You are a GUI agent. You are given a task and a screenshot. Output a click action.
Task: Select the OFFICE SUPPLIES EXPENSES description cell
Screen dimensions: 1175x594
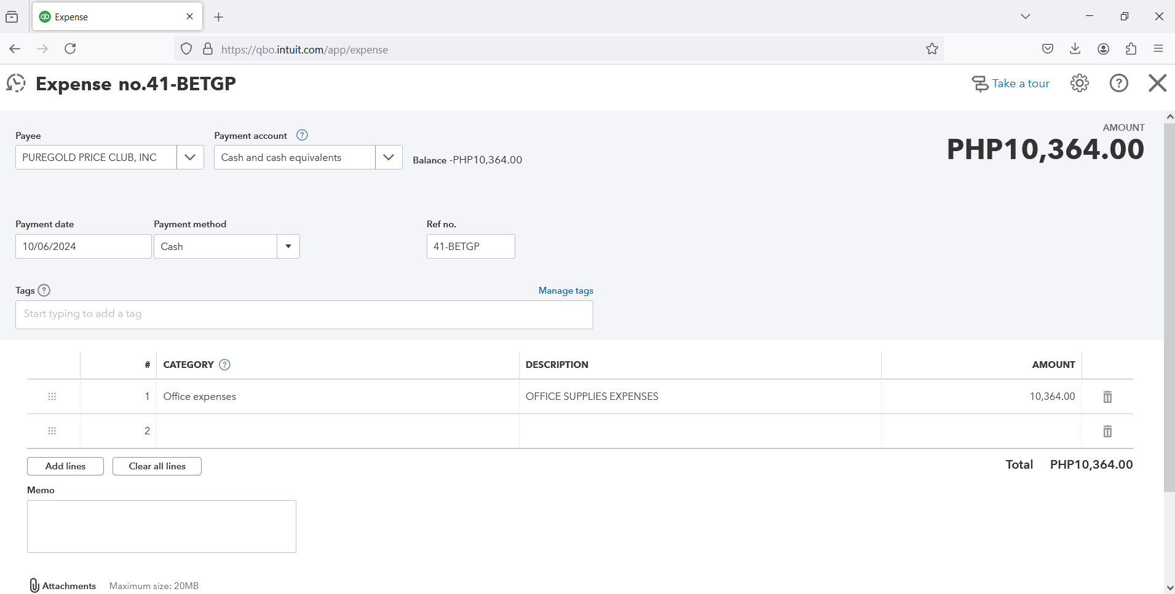(x=700, y=397)
